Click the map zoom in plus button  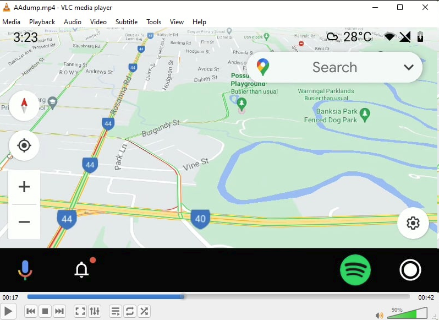click(24, 187)
